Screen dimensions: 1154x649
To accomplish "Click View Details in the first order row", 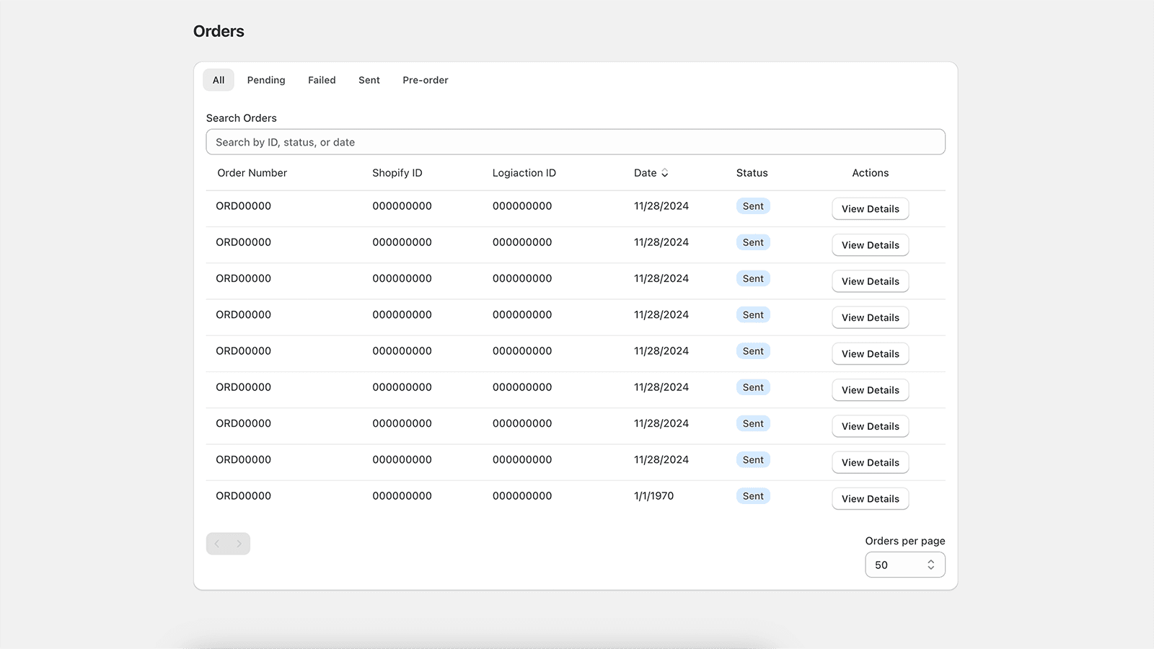I will point(870,209).
